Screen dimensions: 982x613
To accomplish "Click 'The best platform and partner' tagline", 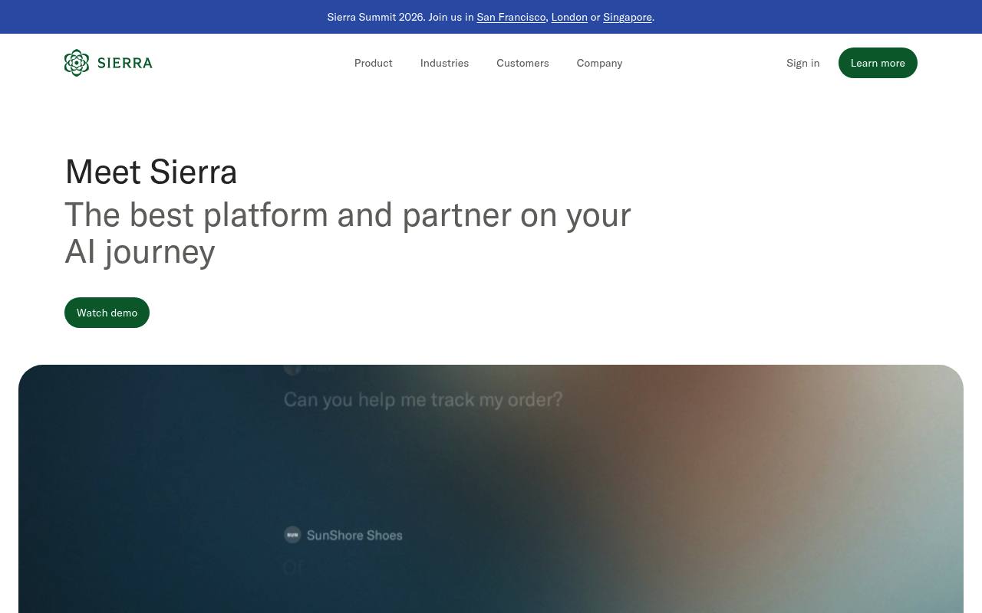I will coord(348,233).
